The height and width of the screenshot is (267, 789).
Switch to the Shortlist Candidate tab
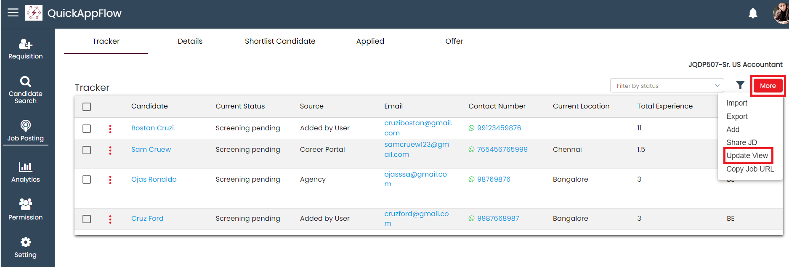[280, 41]
